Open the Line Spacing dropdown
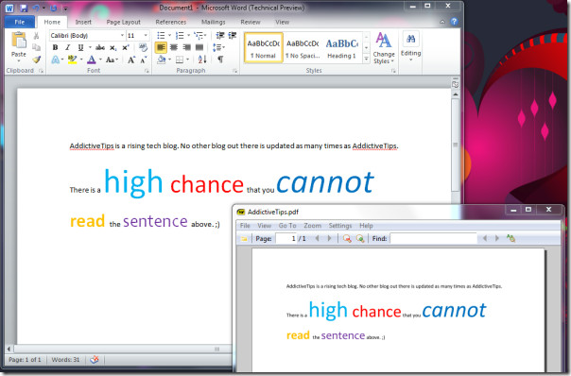 point(219,47)
